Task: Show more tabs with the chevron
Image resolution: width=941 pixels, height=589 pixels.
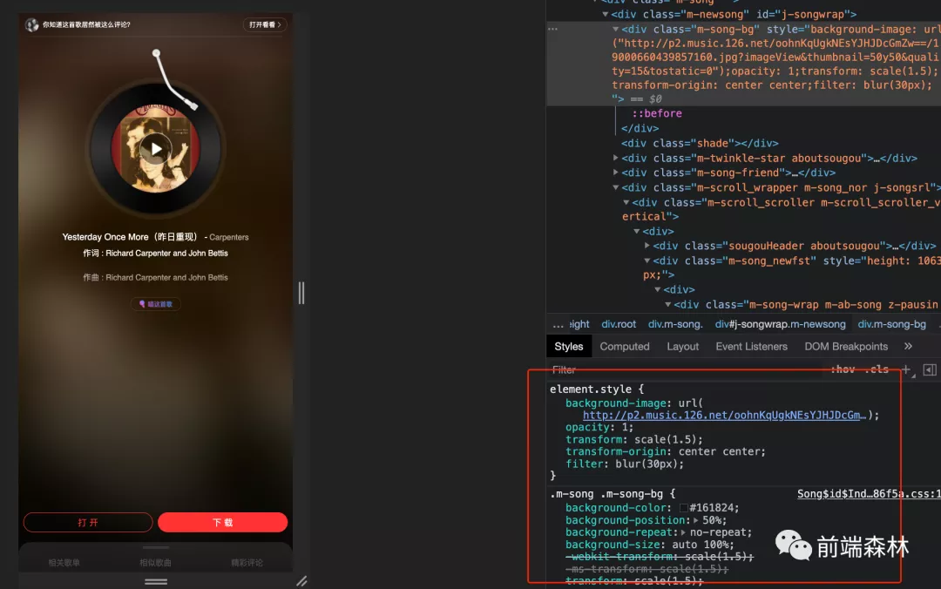Action: pos(908,347)
